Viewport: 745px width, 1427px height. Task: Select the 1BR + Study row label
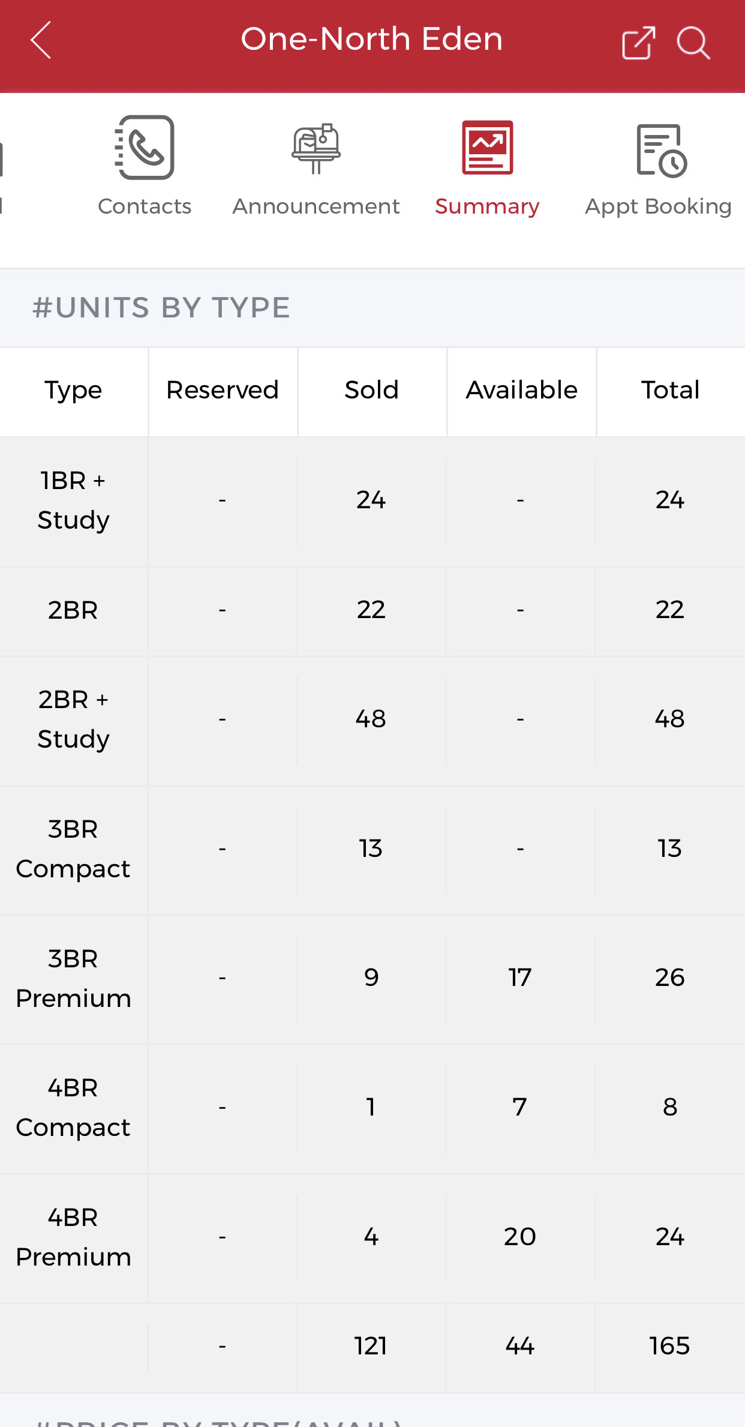click(73, 500)
